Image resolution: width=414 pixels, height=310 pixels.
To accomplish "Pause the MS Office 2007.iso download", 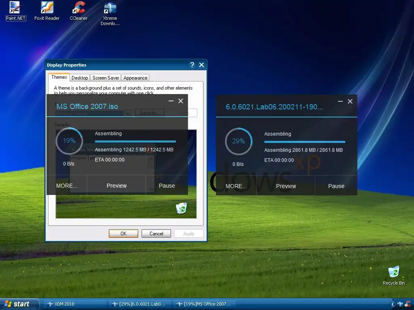I will point(167,186).
